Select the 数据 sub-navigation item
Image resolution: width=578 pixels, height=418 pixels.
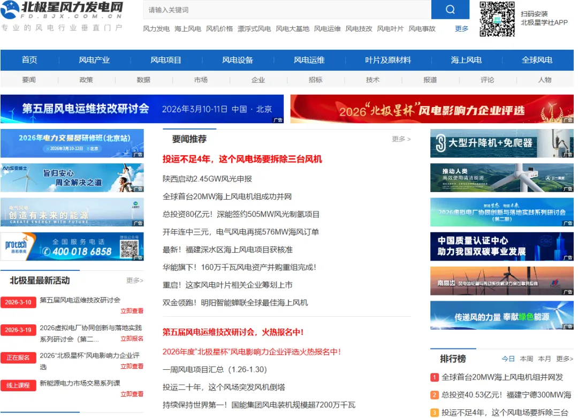pos(143,80)
